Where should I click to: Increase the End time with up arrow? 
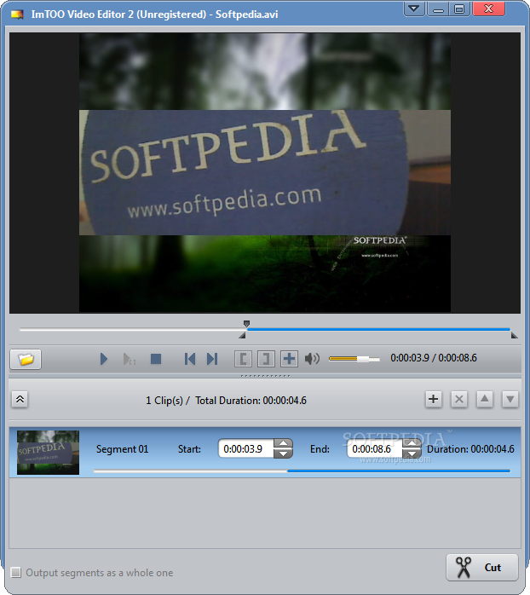point(412,443)
